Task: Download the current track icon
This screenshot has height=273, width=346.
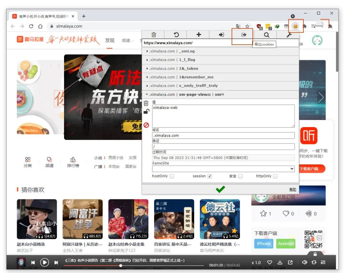Action: (x=280, y=262)
